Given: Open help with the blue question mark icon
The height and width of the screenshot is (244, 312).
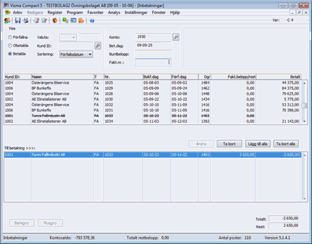Looking at the screenshot, I should 92,21.
